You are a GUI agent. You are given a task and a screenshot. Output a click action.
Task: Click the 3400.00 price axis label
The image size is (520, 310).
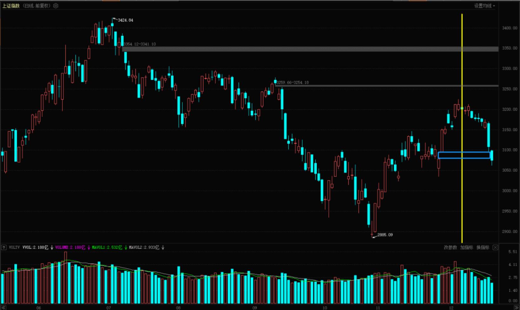(x=510, y=28)
